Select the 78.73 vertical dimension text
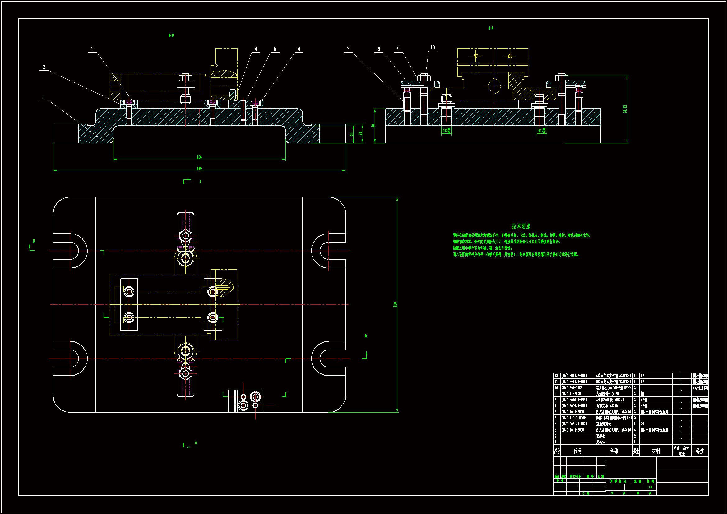 (x=625, y=109)
